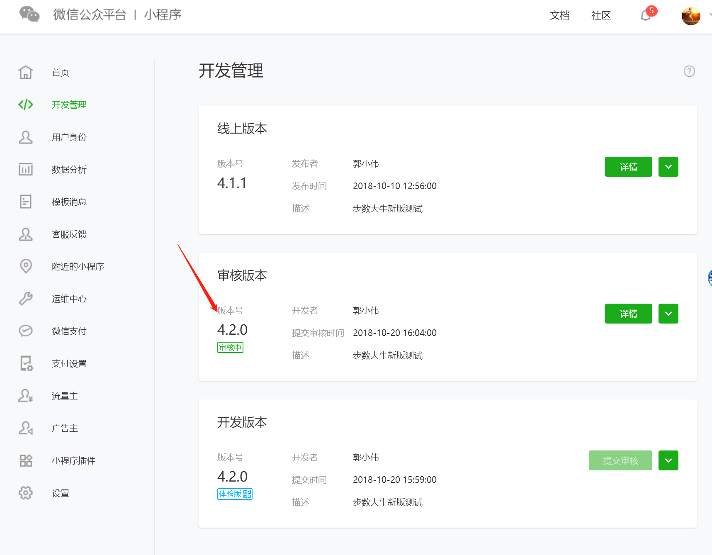Go to 社区 in the top navigation
712x555 pixels.
pyautogui.click(x=601, y=16)
